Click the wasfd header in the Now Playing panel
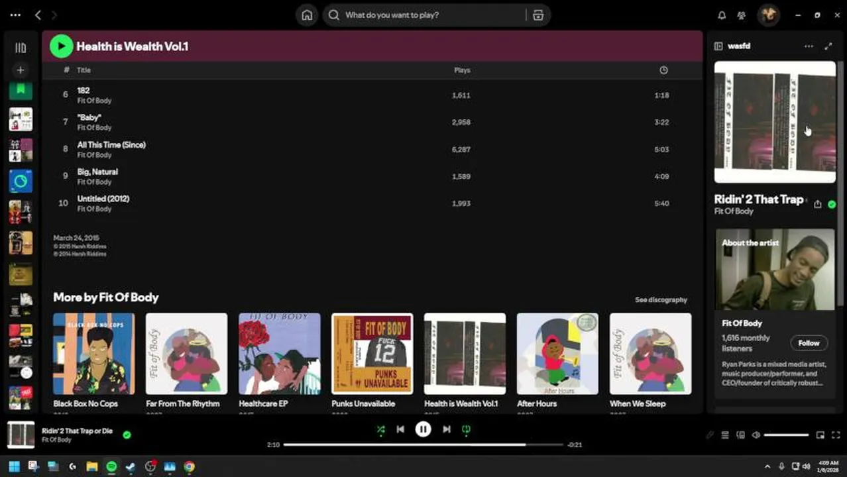The width and height of the screenshot is (847, 477). coord(739,46)
